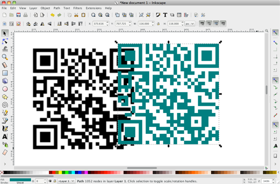Select the Node editing tool
The image size is (280, 184).
[5, 41]
